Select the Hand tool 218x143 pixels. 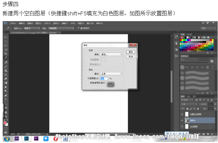(x=5, y=112)
